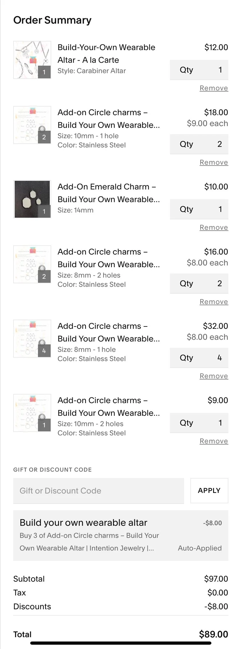Change quantity of 10mm 2 holes charm

pos(199,423)
